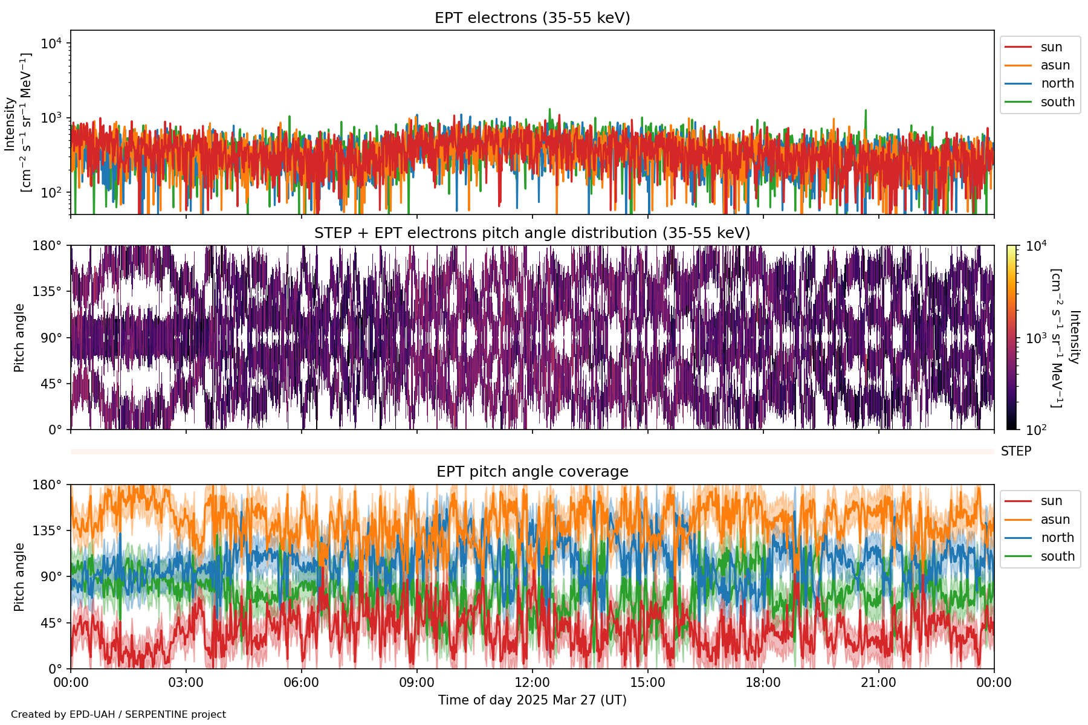Viewport: 1088px width, 725px height.
Task: Click the EPD-UAH / SERPENTINE project credit text
Action: pos(118,714)
